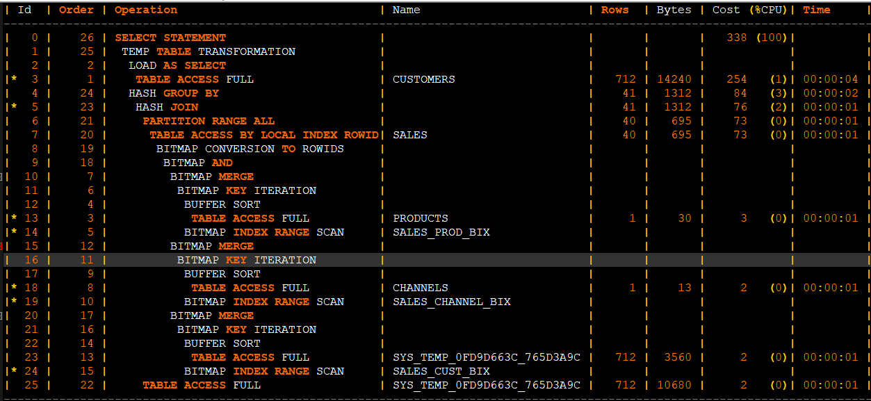This screenshot has width=871, height=401.
Task: Click SALES_PROD_BIX index name
Action: pos(441,232)
